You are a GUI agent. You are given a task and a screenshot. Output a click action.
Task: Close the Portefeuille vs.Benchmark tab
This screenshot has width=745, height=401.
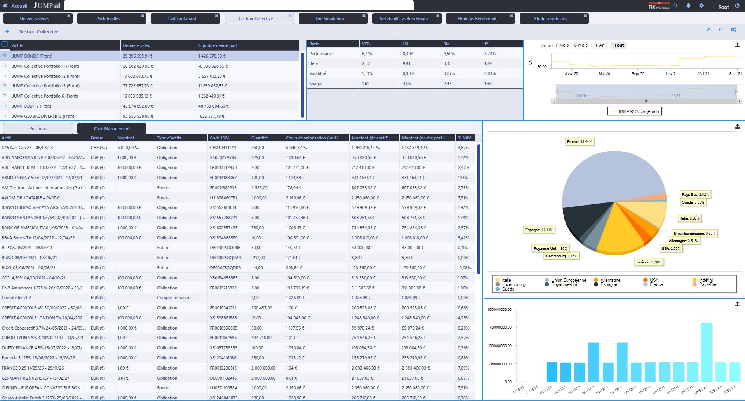[x=438, y=16]
